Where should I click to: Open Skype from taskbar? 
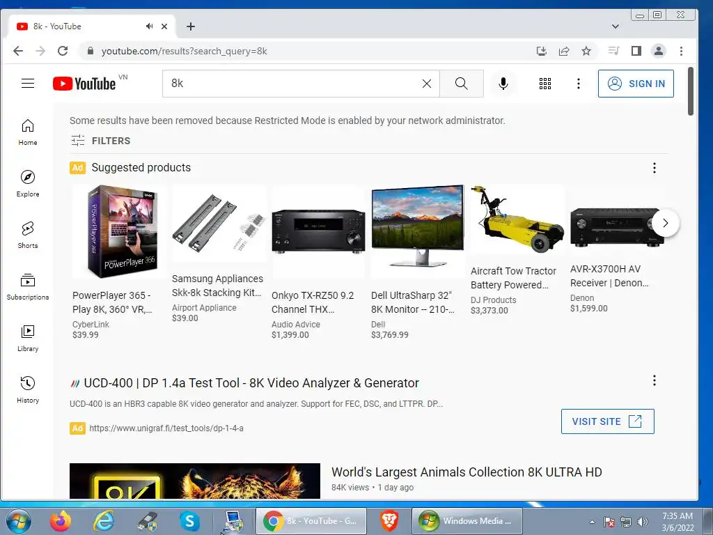pos(189,521)
